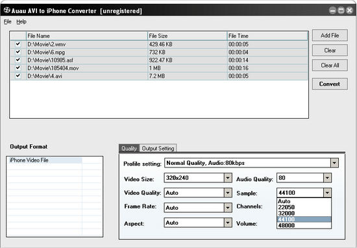The image size is (357, 248).
Task: Sort list by File Name column header
Action: click(x=87, y=36)
